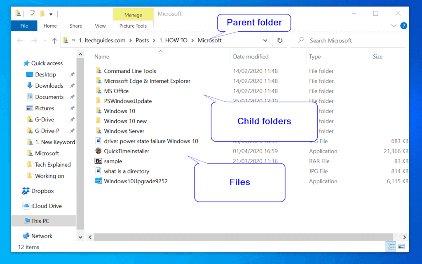The width and height of the screenshot is (422, 264).
Task: Click the pin icon beside Pictures
Action: point(72,108)
